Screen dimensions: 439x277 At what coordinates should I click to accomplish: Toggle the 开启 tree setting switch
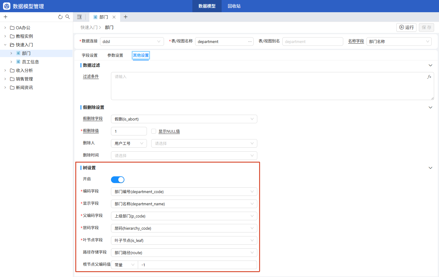(118, 180)
